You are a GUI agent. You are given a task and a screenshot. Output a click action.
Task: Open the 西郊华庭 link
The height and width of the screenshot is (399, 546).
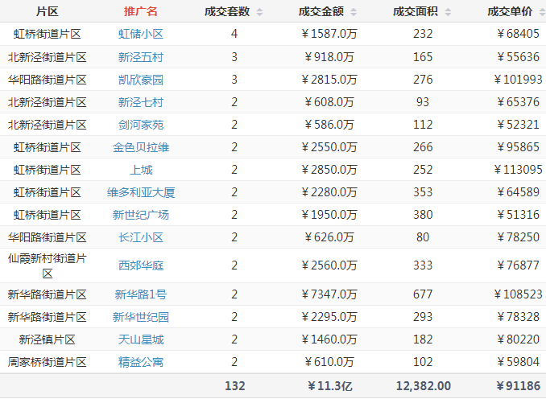(141, 265)
